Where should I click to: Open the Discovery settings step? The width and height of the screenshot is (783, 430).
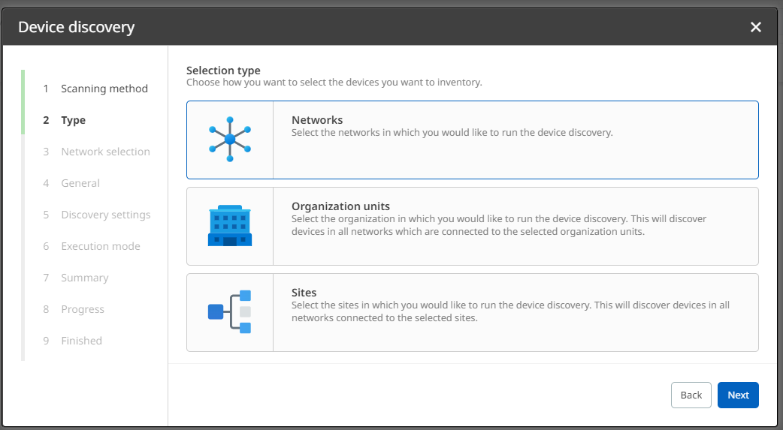pyautogui.click(x=105, y=215)
